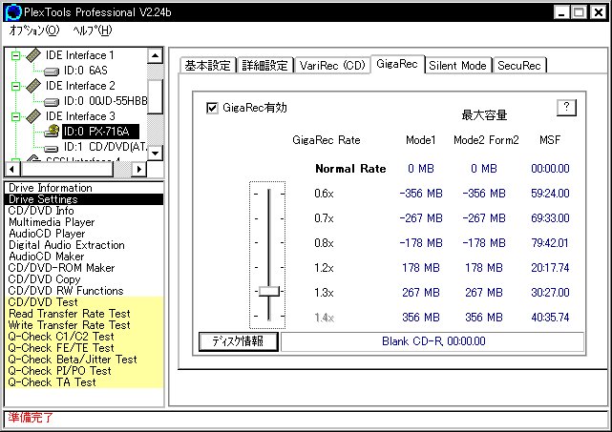
Task: Switch to the Silent Mode tab
Action: (x=458, y=65)
